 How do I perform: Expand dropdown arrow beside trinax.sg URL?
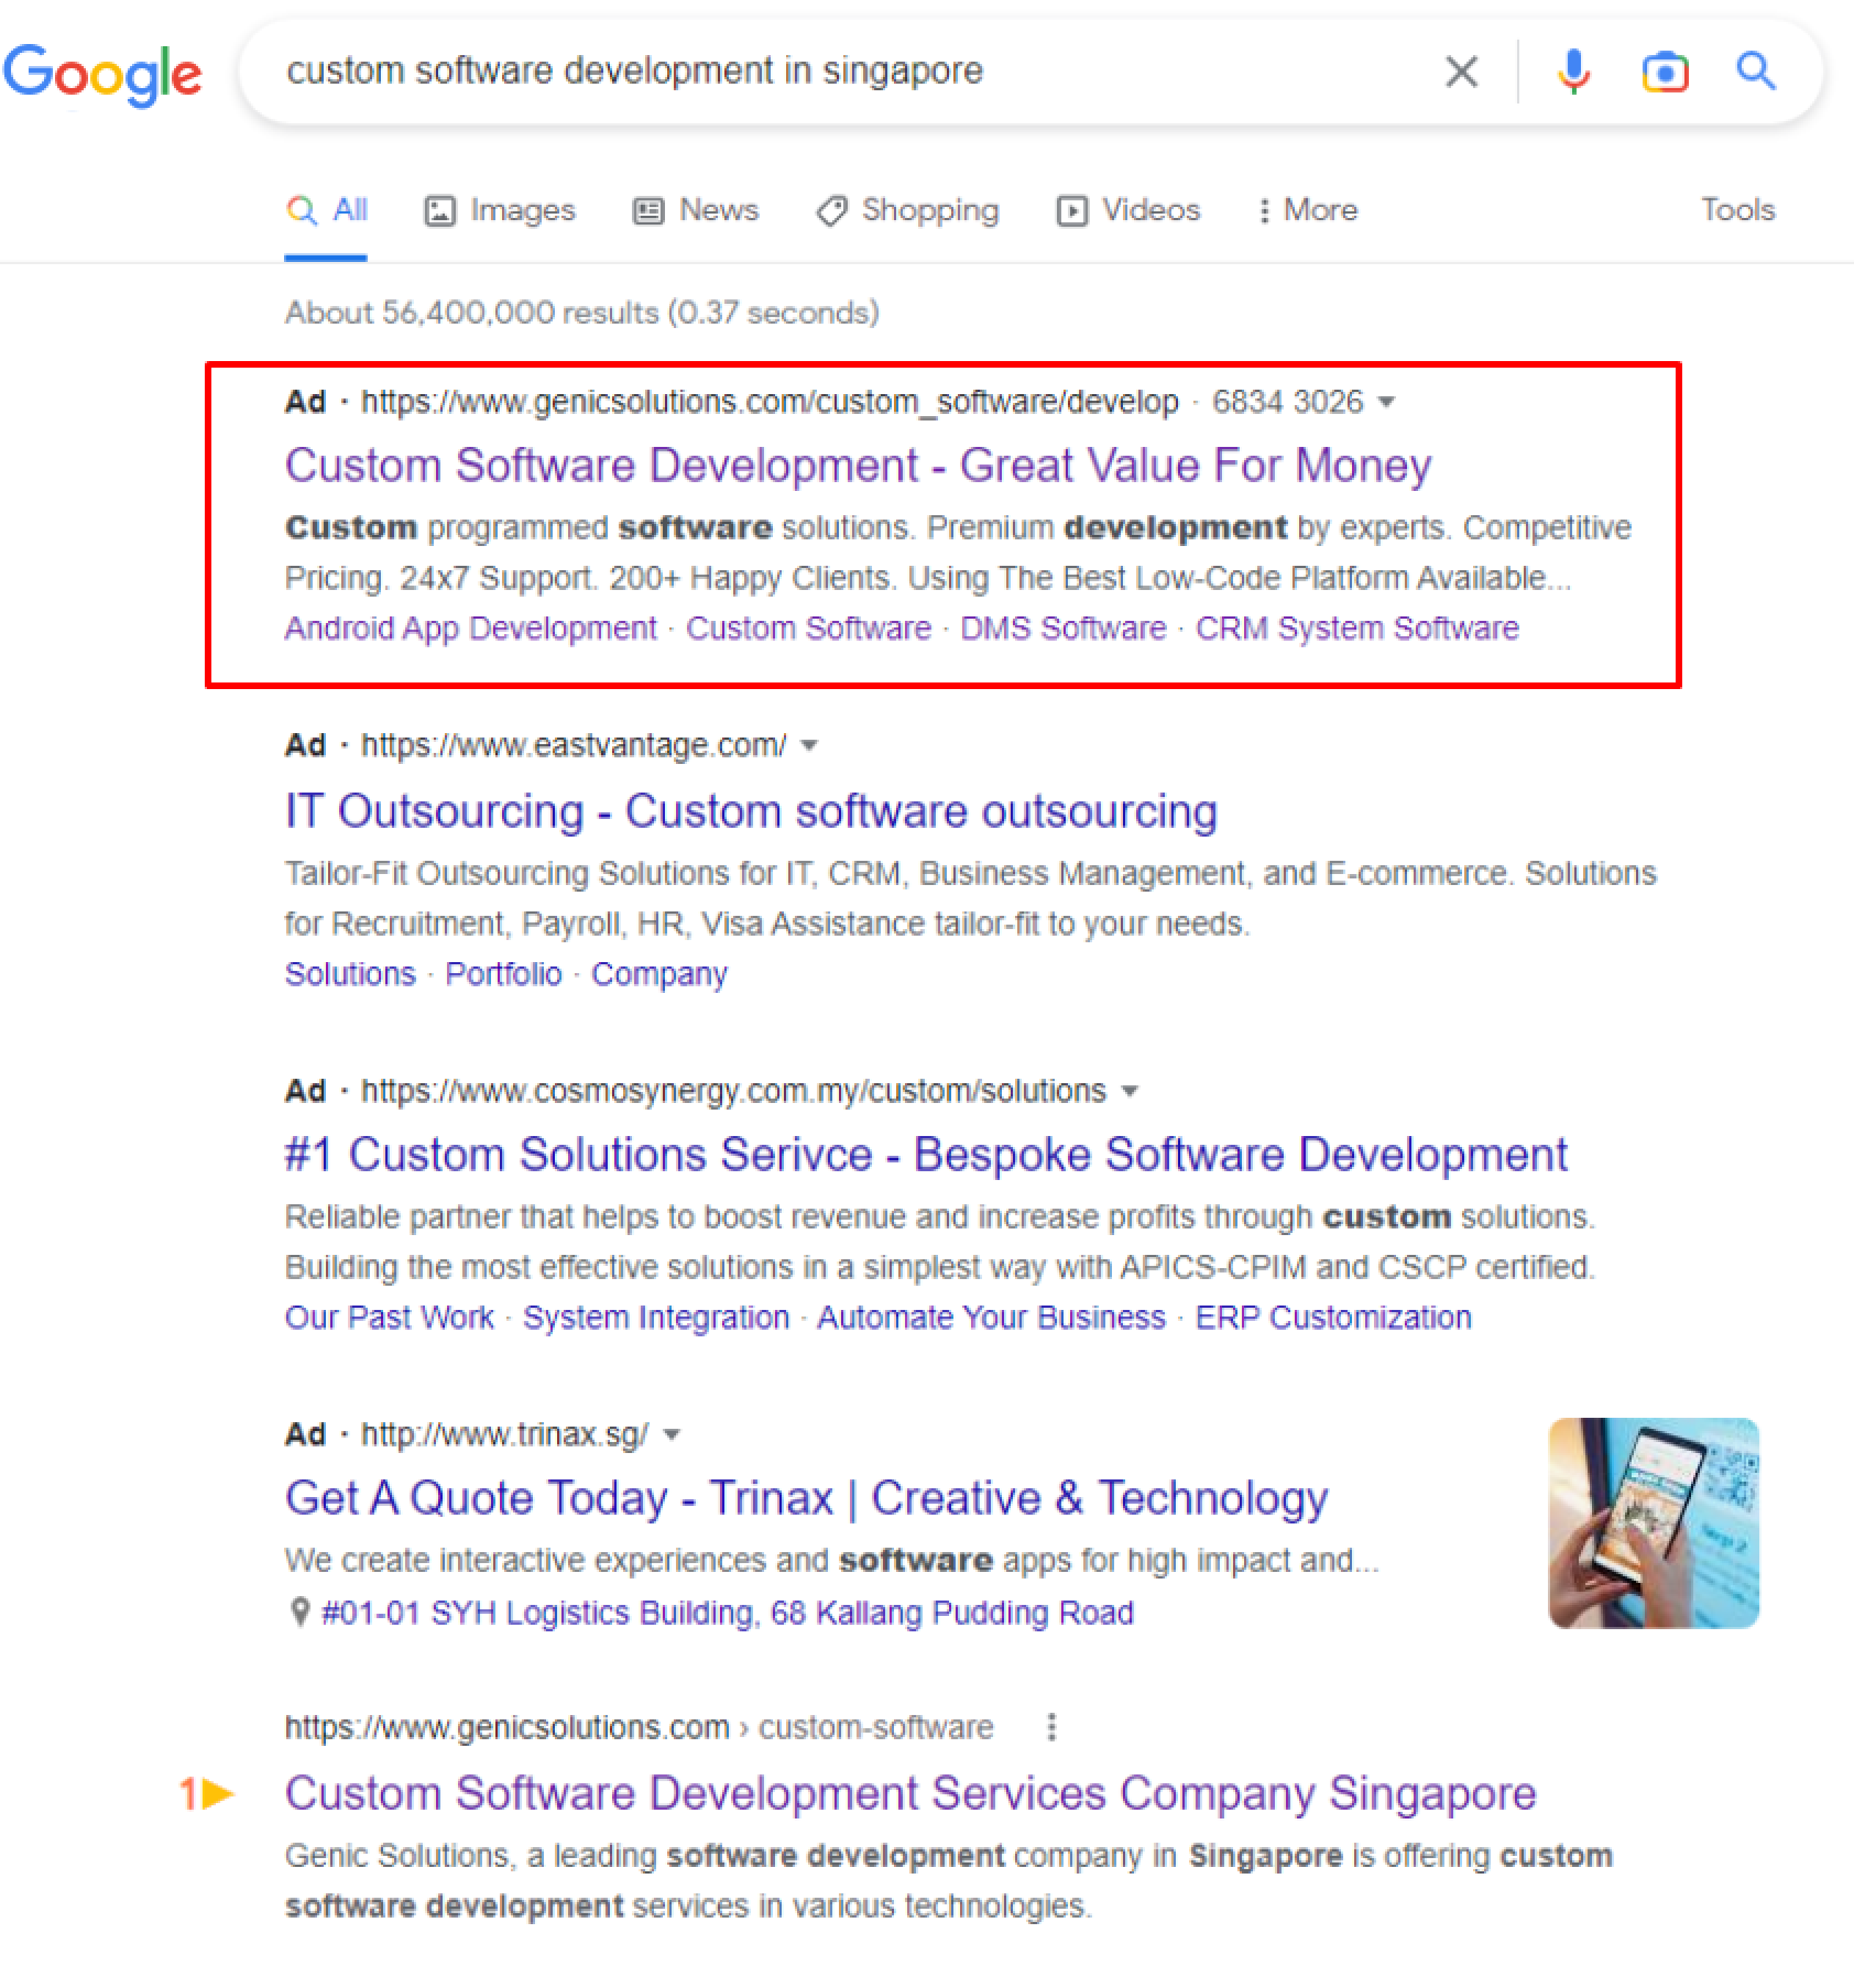[672, 1435]
